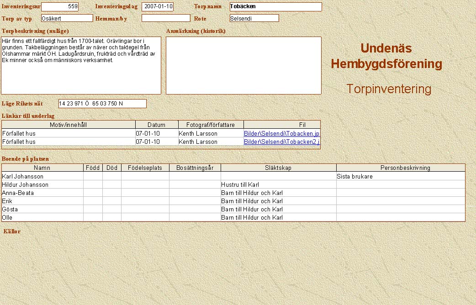Select the Karl Johansson name cell
Screen dimensions: 476x305
(x=42, y=176)
